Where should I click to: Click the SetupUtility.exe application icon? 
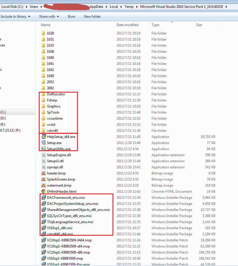coord(44,149)
